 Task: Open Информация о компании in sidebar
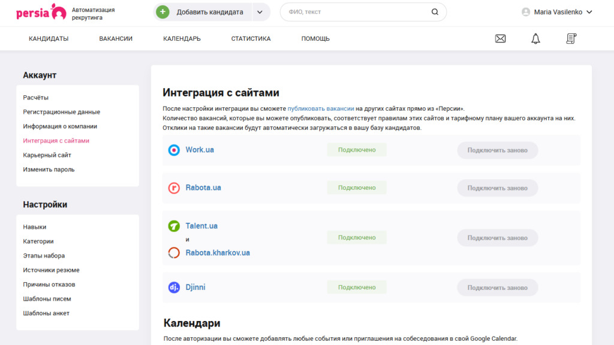point(60,126)
